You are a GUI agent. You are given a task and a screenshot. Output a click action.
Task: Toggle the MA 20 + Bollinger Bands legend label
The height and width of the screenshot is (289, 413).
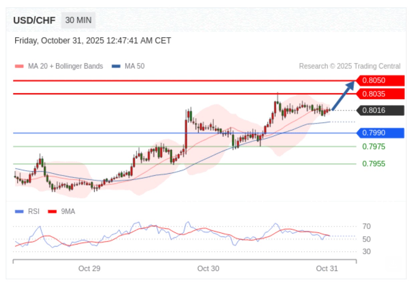tap(65, 66)
